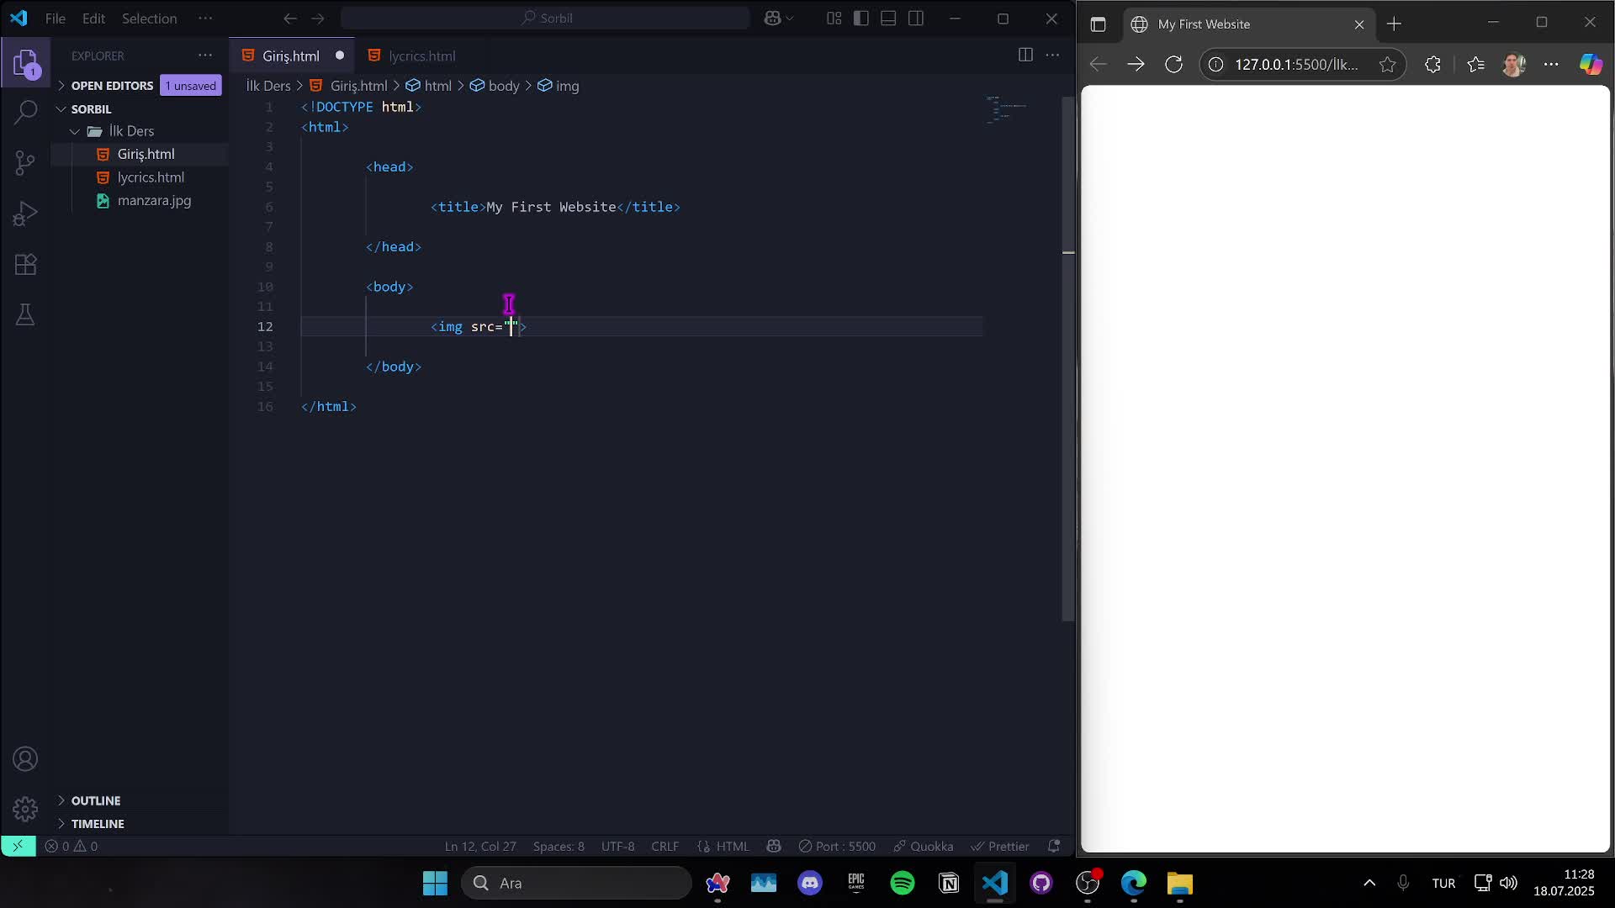Screen dimensions: 1615x908
Task: Open Spotify from Windows taskbar
Action: 902,883
